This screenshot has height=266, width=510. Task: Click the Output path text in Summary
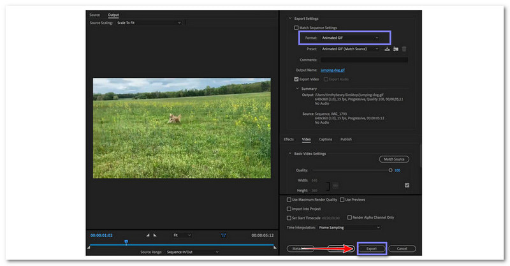(x=349, y=95)
